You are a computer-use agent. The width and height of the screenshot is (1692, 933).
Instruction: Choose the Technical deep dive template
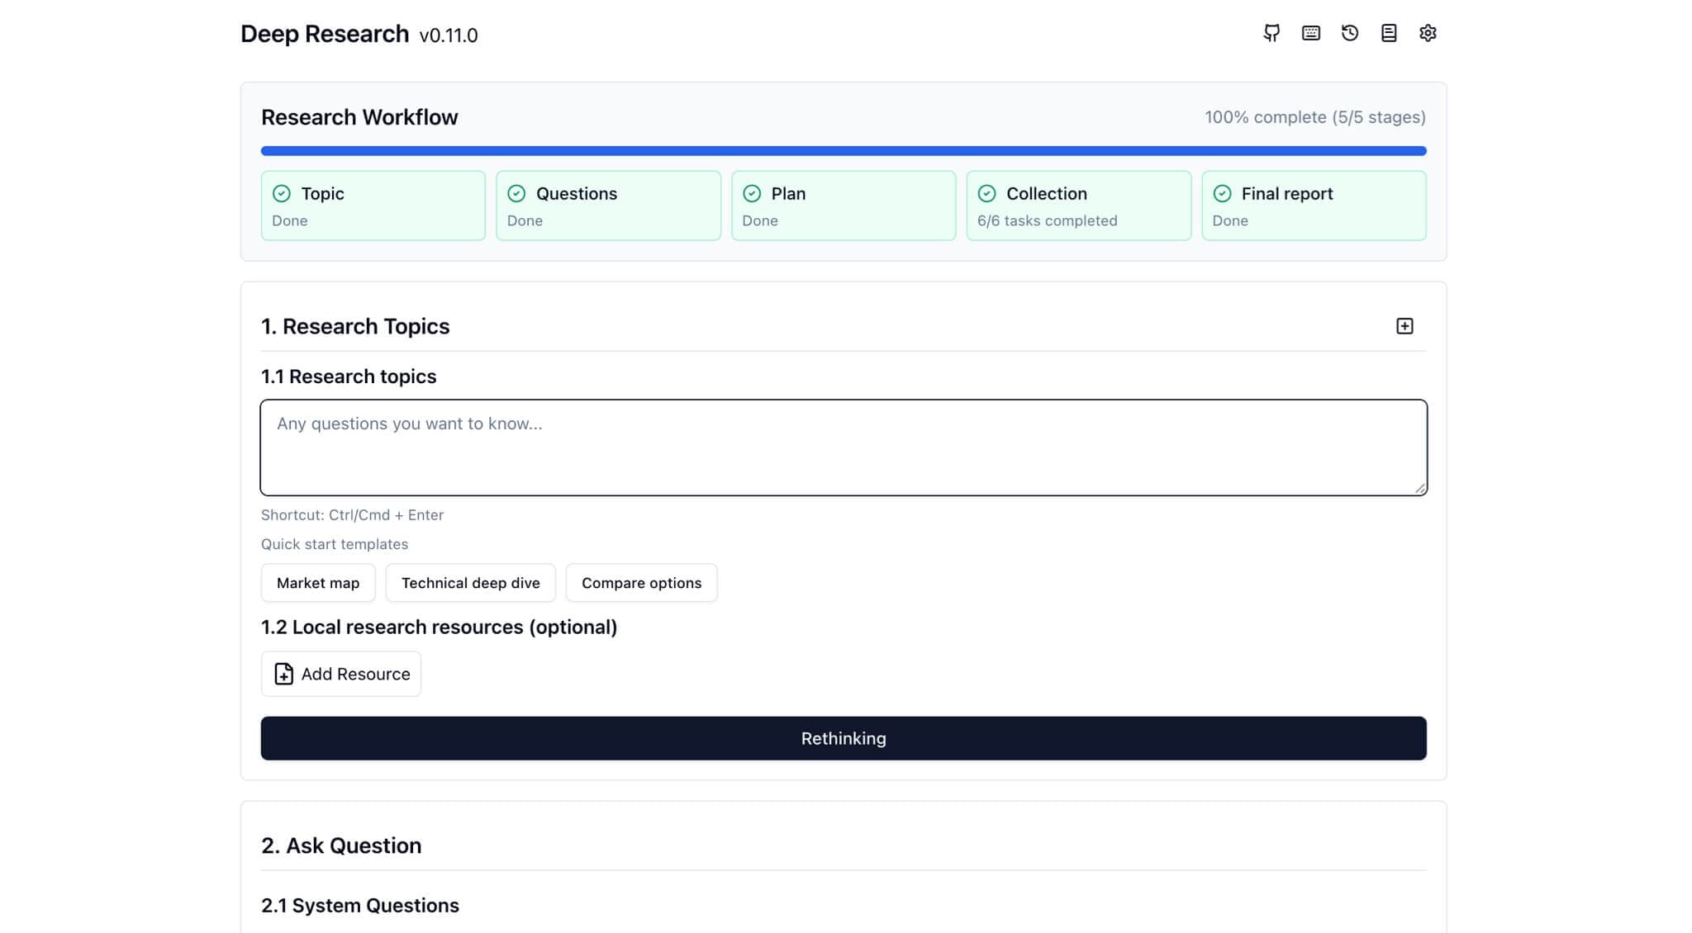point(470,583)
